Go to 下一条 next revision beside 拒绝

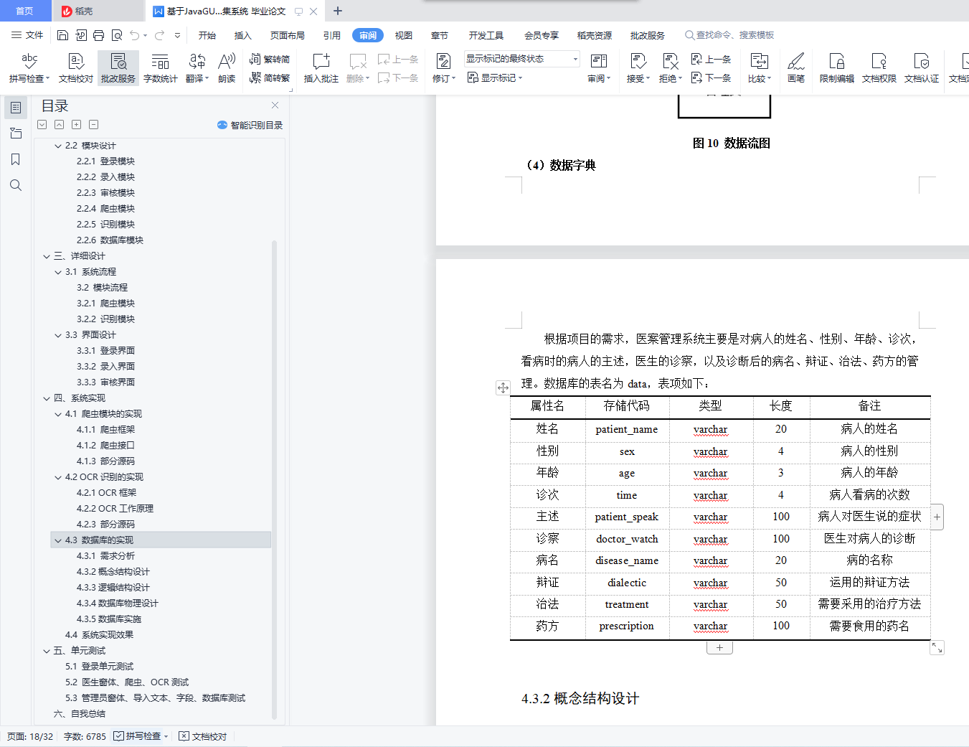click(x=712, y=78)
